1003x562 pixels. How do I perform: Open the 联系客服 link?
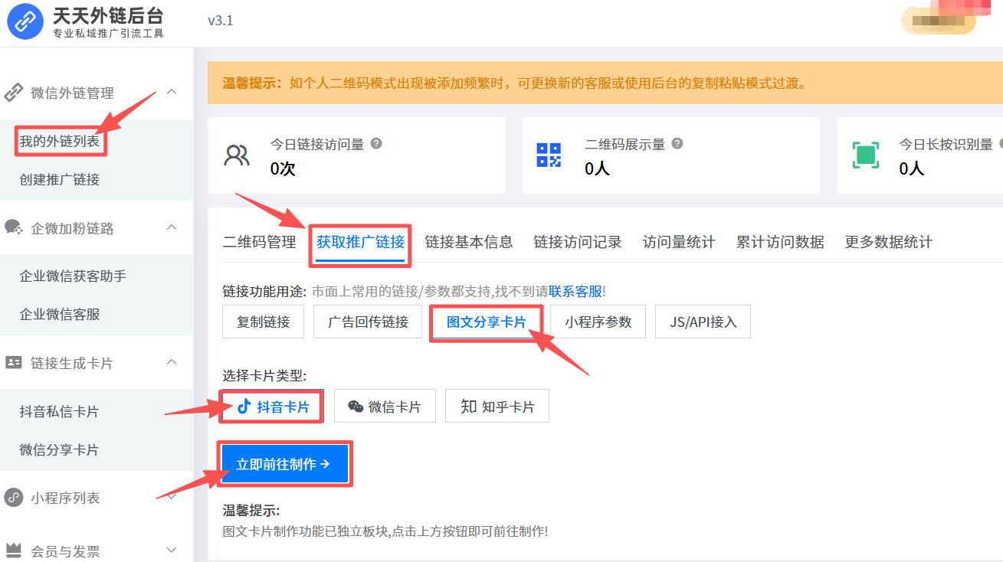(x=575, y=291)
